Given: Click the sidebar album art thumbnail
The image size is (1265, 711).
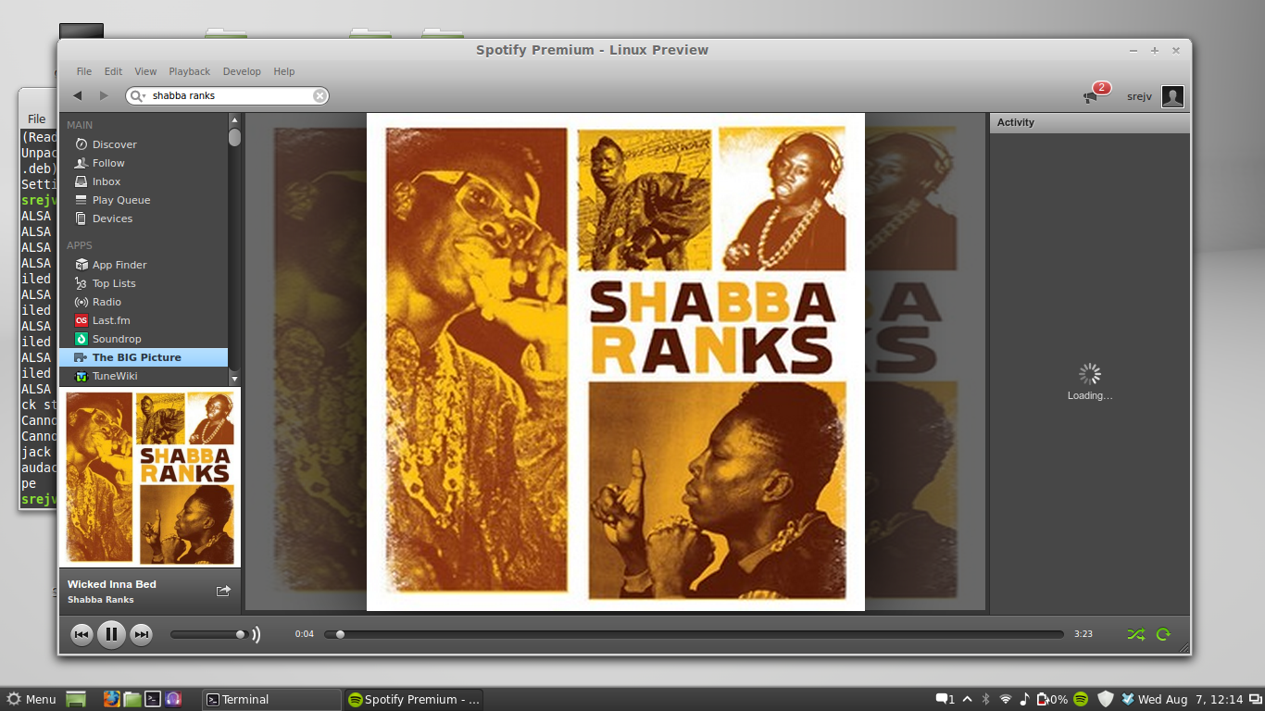Looking at the screenshot, I should point(150,477).
